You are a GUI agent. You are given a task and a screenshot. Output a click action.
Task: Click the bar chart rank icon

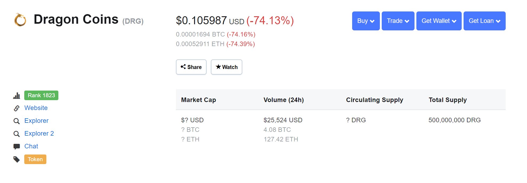[x=17, y=96]
